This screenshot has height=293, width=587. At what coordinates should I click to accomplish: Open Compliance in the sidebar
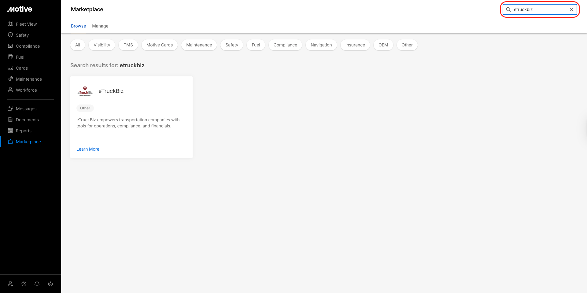pyautogui.click(x=28, y=46)
